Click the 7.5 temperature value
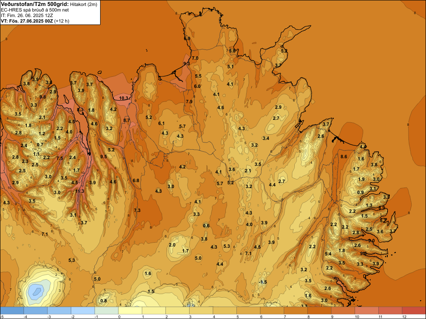This screenshot has width=426, height=319. pos(60,158)
